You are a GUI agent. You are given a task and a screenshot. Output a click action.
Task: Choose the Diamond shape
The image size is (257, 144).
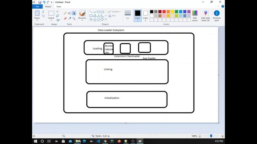91,20
